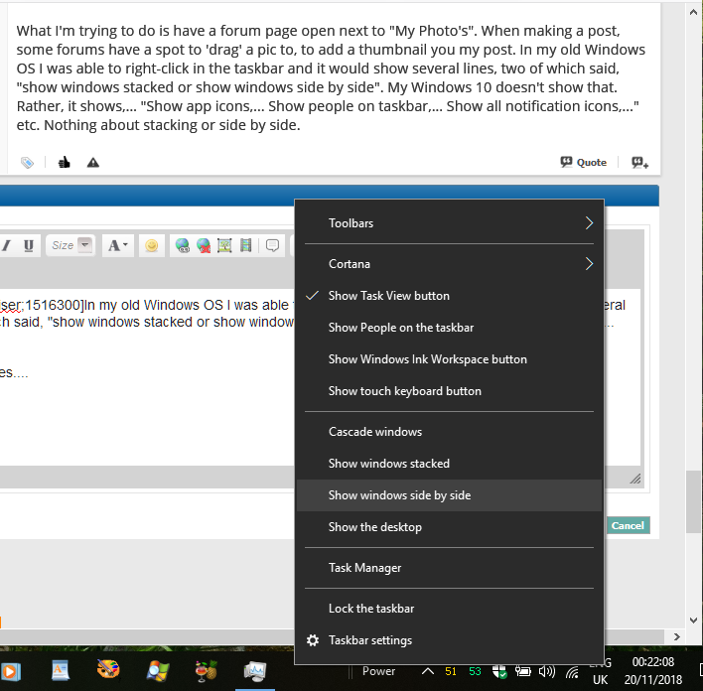
Task: Open Taskbar settings
Action: click(x=449, y=640)
